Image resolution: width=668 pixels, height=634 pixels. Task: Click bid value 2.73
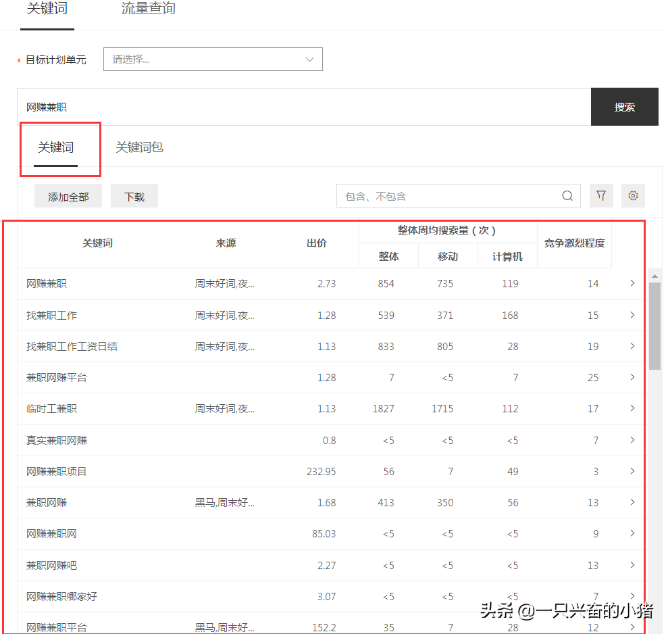click(327, 283)
